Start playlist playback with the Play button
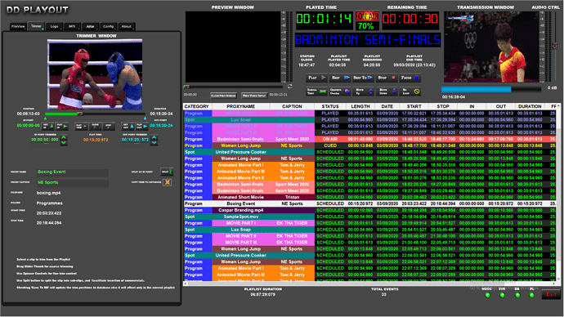 pos(317,78)
